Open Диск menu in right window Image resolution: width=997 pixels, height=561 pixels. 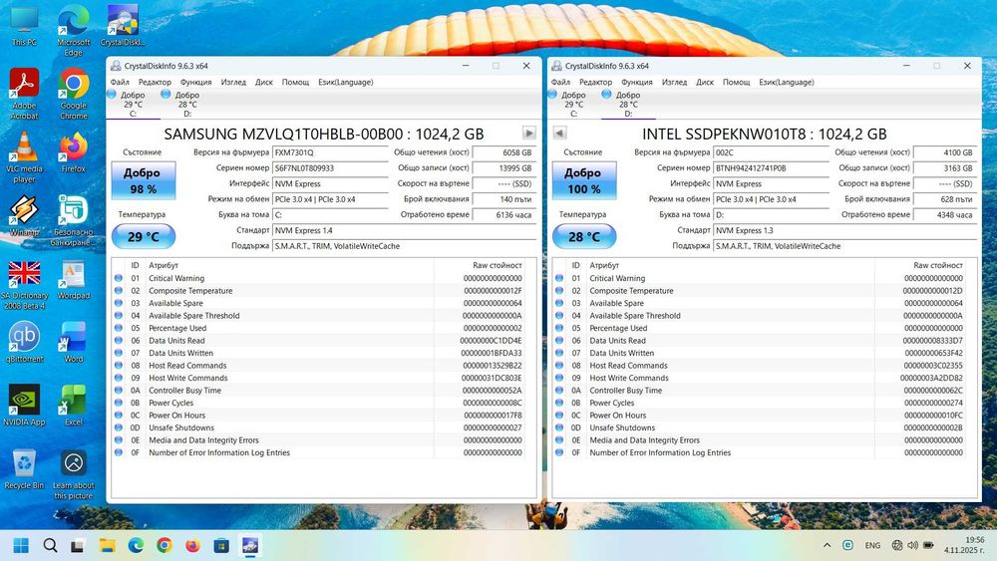[x=705, y=82]
